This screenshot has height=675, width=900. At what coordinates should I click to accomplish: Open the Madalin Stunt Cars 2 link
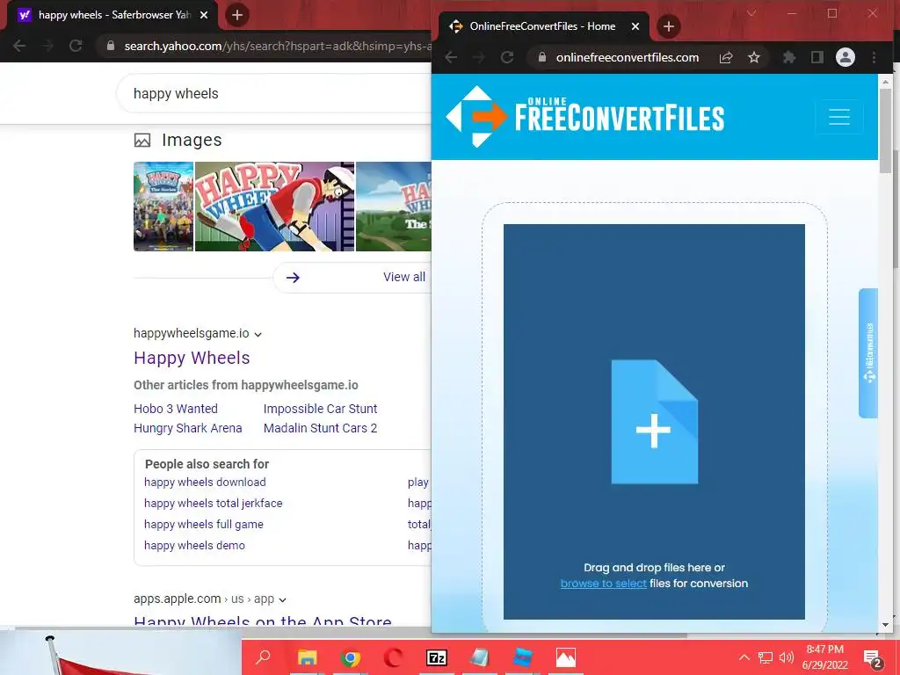pyautogui.click(x=320, y=428)
